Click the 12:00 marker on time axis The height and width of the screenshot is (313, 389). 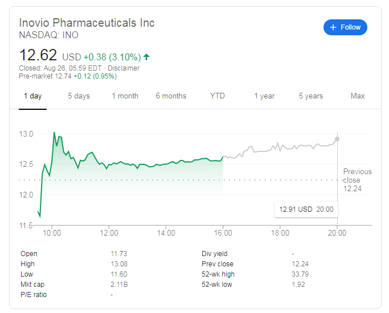tap(109, 233)
